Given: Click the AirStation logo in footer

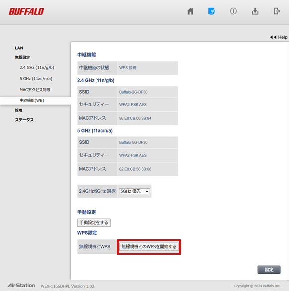Looking at the screenshot, I should point(21,285).
